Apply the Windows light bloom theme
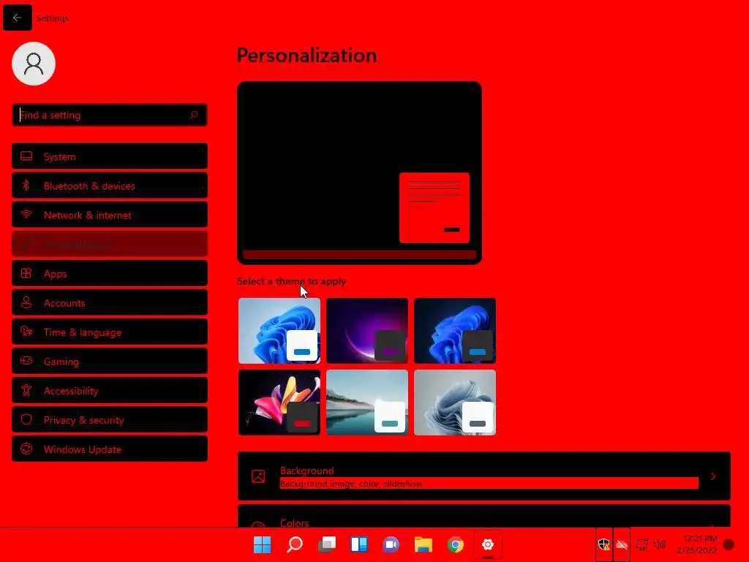Image resolution: width=749 pixels, height=562 pixels. [279, 331]
